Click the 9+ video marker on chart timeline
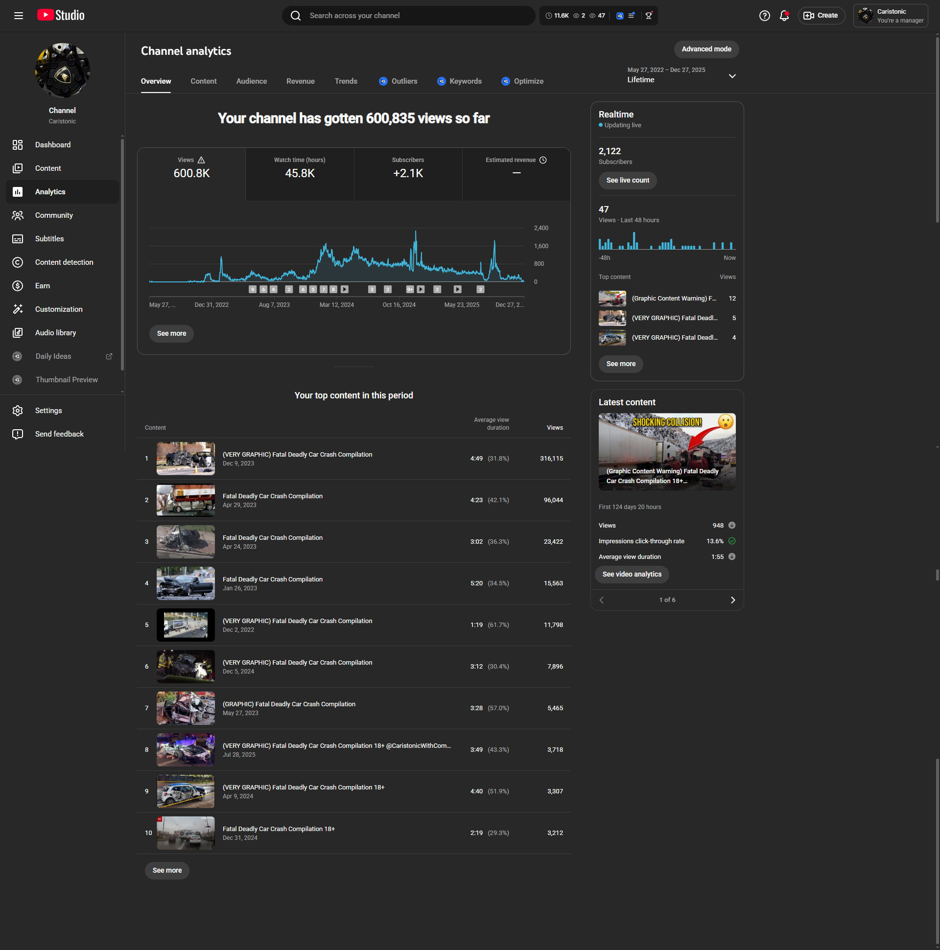Screen dimensions: 940x950 point(410,290)
